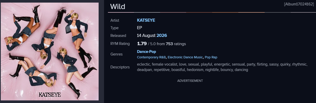
Task: Open the KATSEYE artist link
Action: (146, 20)
